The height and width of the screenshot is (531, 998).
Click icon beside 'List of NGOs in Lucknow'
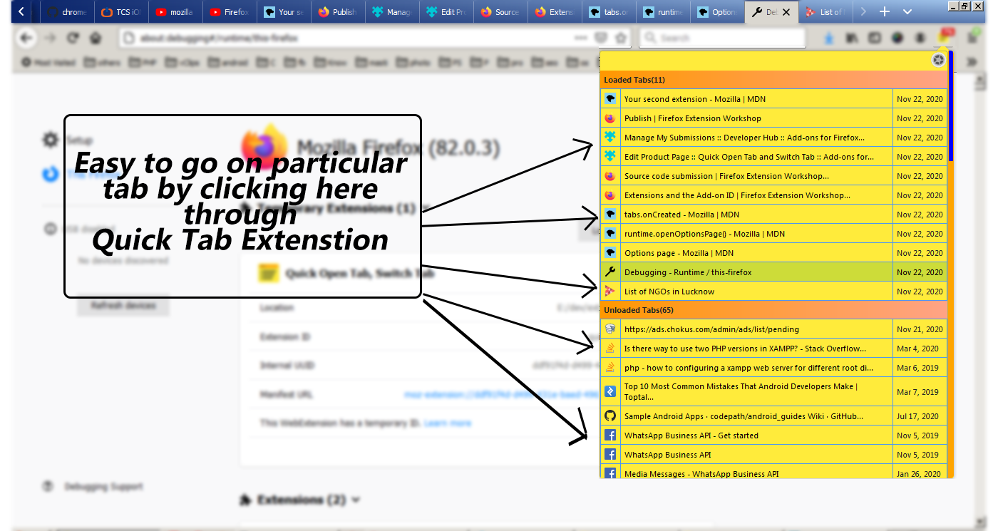pos(610,292)
